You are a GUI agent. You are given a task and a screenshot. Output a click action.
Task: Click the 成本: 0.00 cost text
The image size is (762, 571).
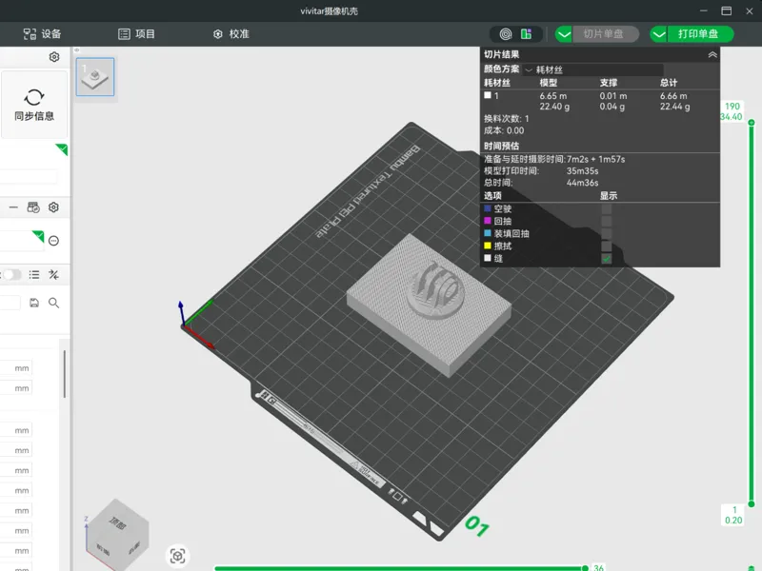click(504, 130)
